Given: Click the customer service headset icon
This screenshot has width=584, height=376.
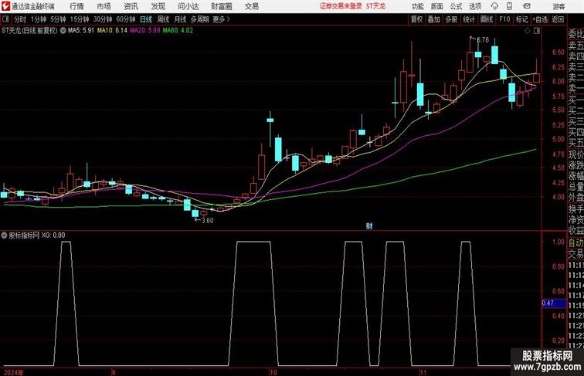Looking at the screenshot, I should [494, 6].
